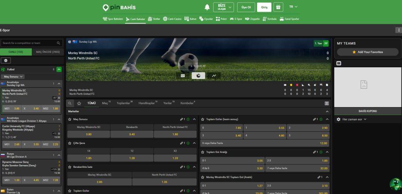Select the Beraberlik 3.40 odds

tap(132, 134)
